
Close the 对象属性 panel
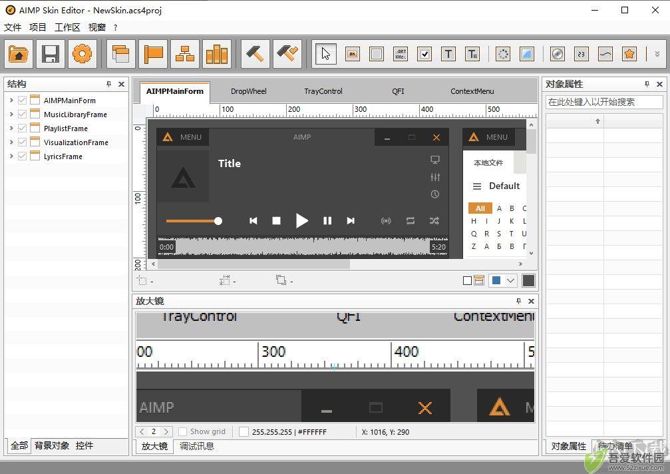(659, 84)
